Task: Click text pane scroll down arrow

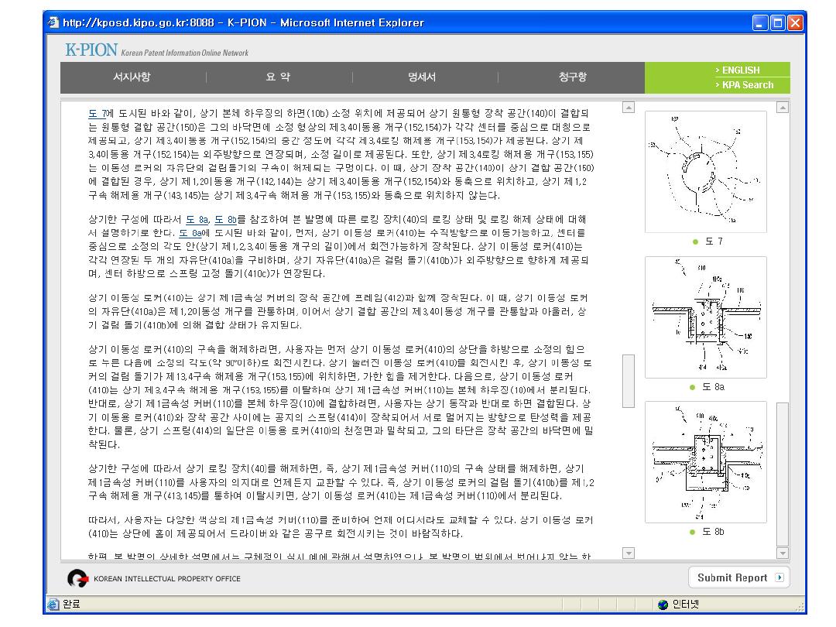Action: pos(629,553)
